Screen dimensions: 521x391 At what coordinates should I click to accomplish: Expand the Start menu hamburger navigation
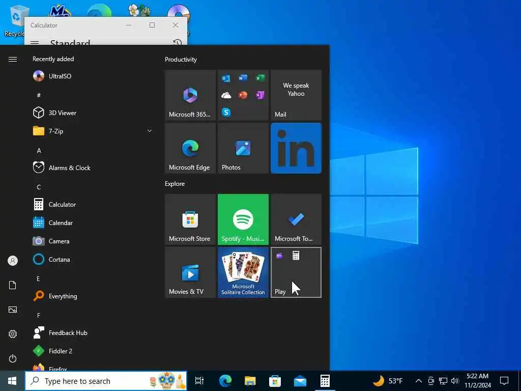(x=13, y=59)
